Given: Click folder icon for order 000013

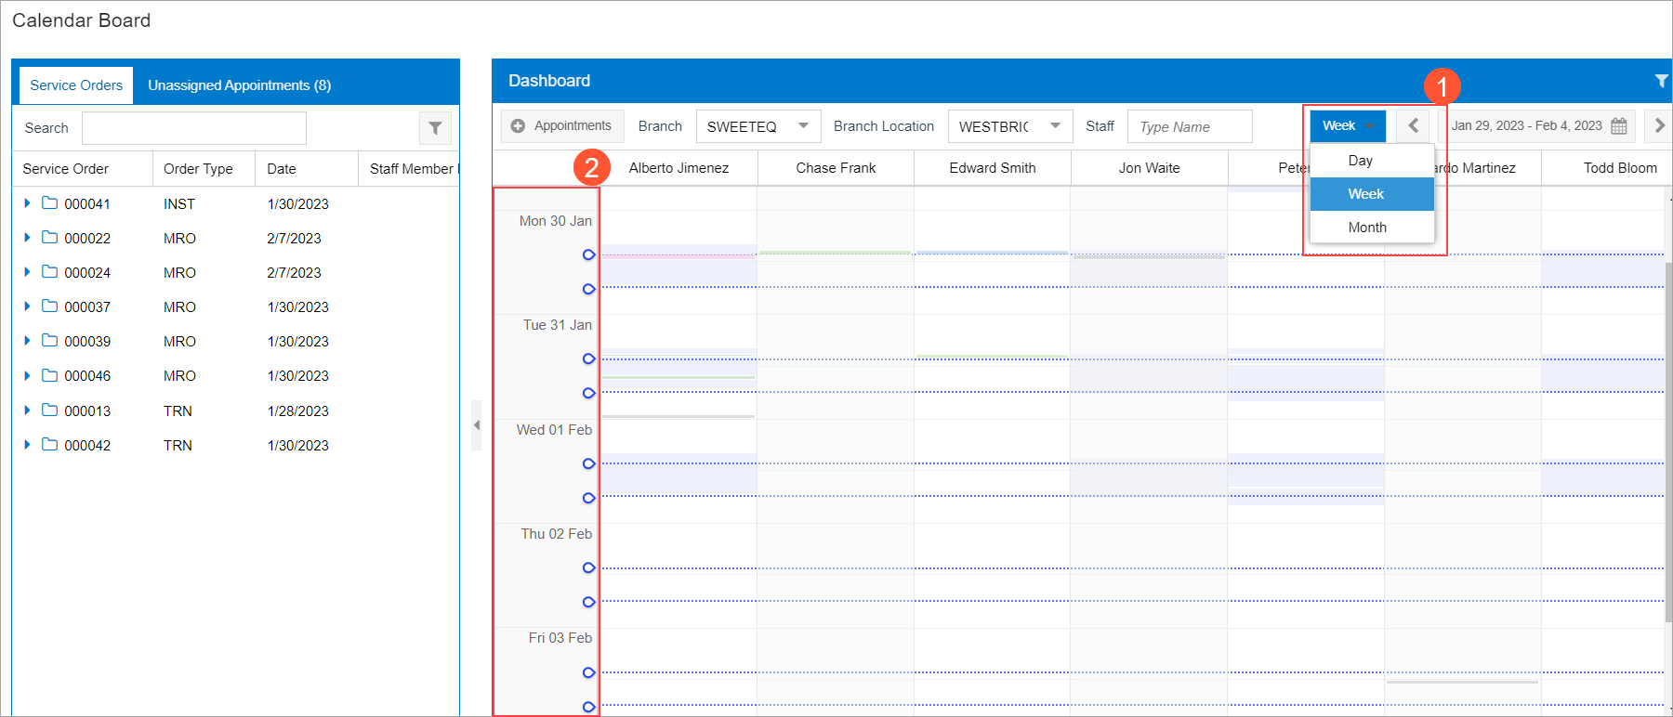Looking at the screenshot, I should 50,411.
